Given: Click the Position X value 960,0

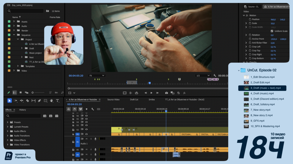Looking at the screenshot, I should coord(273,19).
